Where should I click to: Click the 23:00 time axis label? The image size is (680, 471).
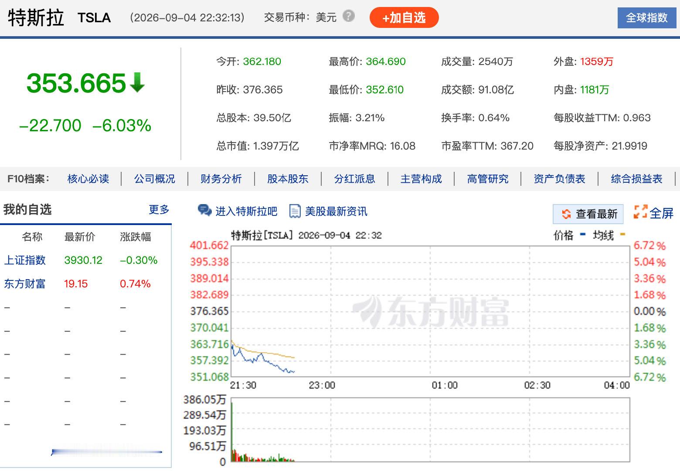pos(322,386)
